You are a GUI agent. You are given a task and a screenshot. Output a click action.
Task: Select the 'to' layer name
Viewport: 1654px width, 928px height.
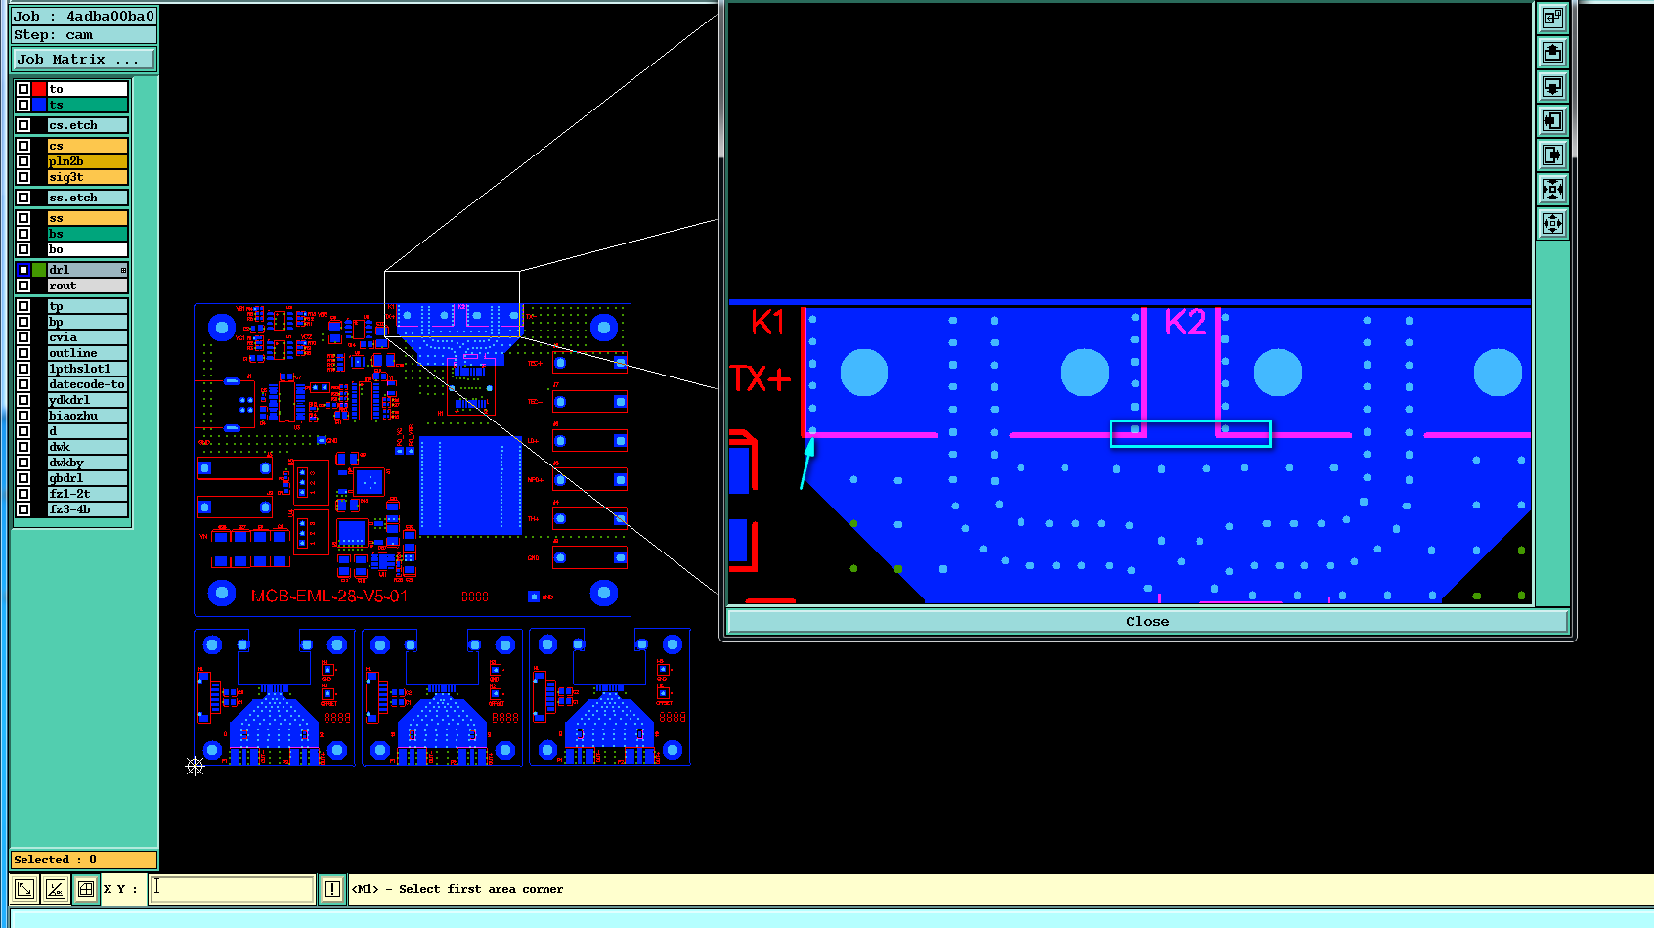coord(88,89)
